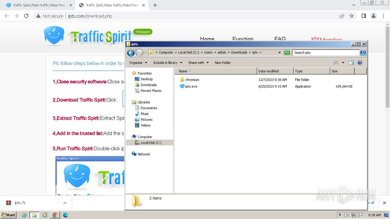Screen dimensions: 390x219
Task: Click the Windows Media Player taskbar icon
Action: (45, 215)
